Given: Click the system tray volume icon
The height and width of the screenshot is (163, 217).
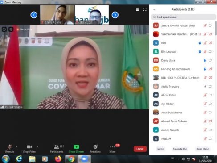Looking at the screenshot, I should coord(183,159).
